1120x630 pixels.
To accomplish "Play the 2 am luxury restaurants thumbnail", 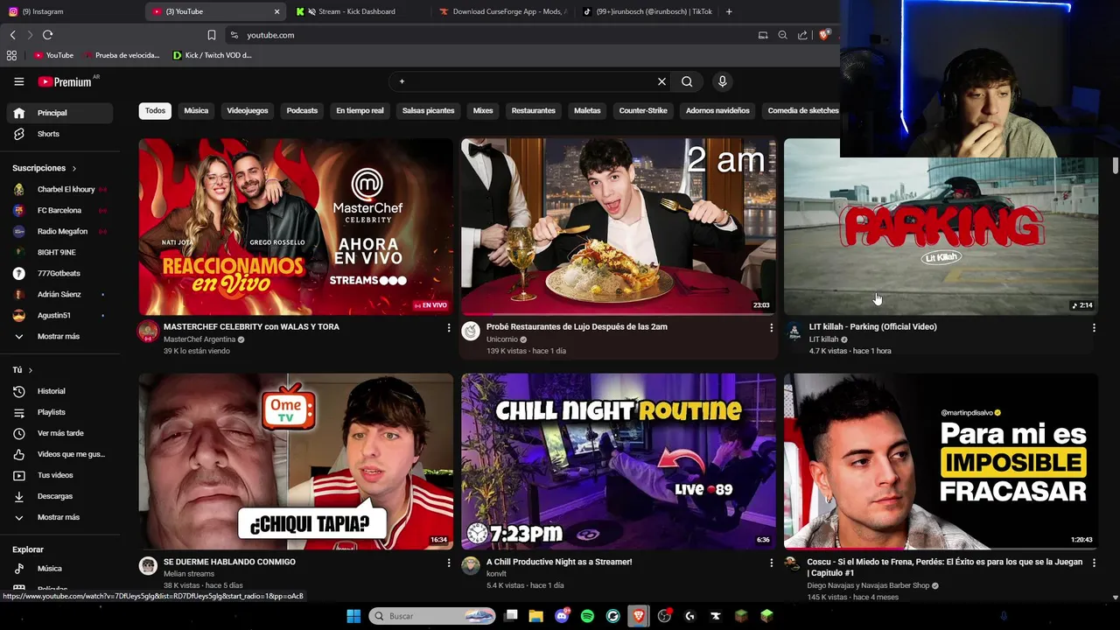I will tap(618, 227).
